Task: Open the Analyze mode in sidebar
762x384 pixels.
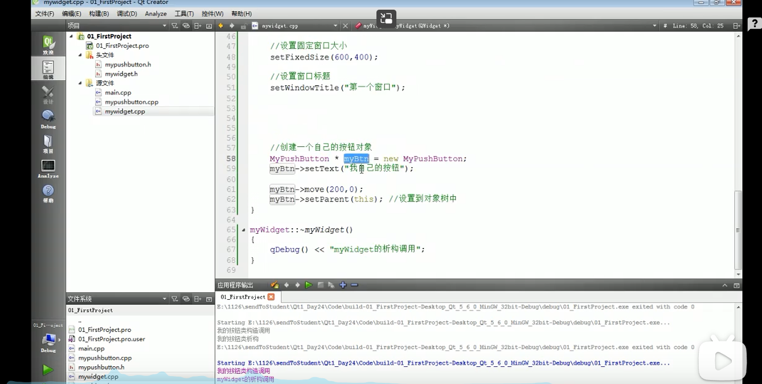Action: point(48,168)
